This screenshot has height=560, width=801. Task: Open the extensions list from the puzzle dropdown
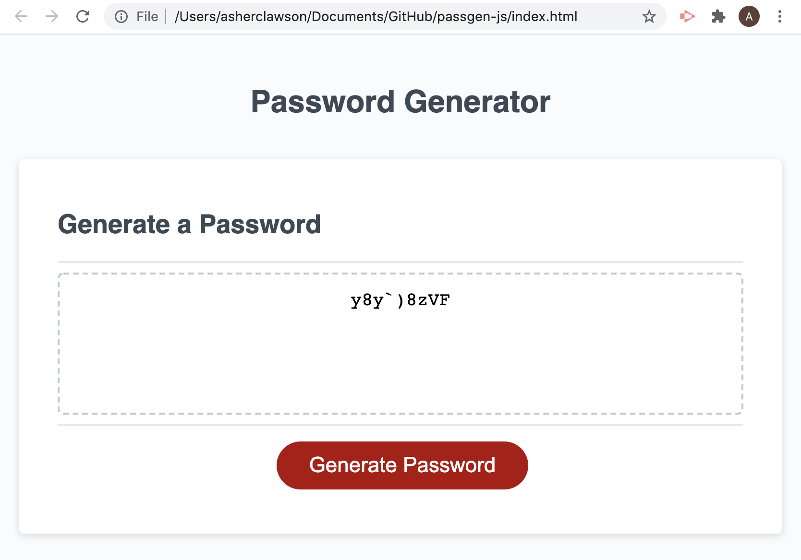[x=718, y=16]
